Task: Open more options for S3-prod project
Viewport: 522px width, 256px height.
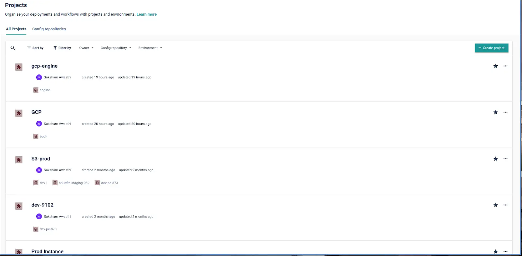Action: 505,159
